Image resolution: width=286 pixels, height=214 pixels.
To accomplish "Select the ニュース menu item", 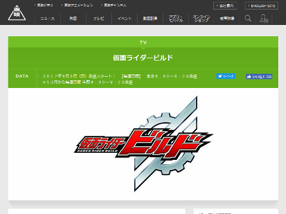I will [x=48, y=18].
